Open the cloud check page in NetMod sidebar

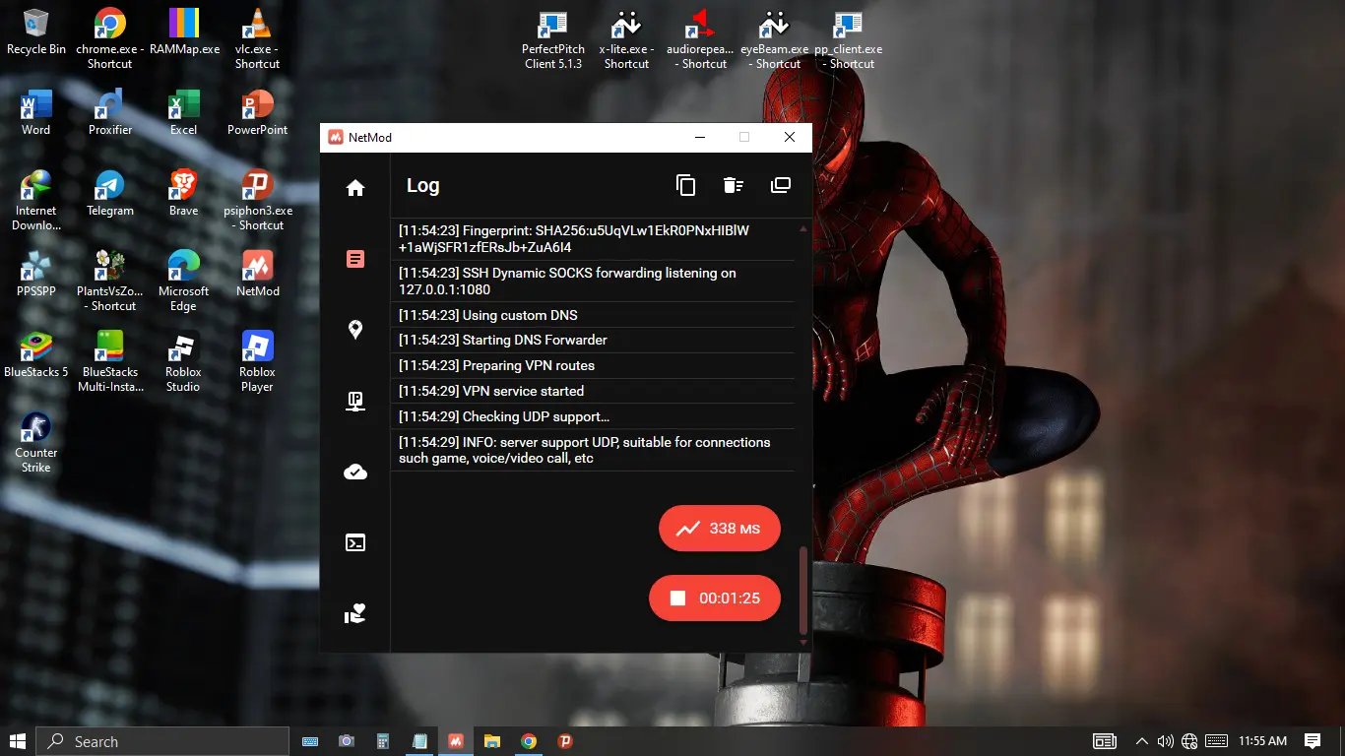click(x=355, y=472)
